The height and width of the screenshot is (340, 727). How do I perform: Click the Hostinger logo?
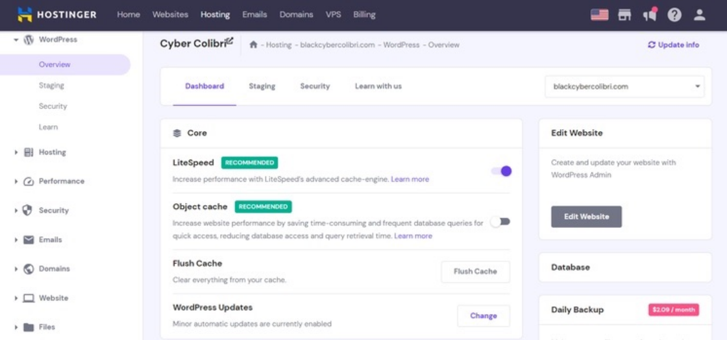point(57,14)
